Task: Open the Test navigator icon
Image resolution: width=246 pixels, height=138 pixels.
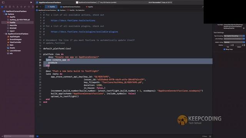Action: 21,7
